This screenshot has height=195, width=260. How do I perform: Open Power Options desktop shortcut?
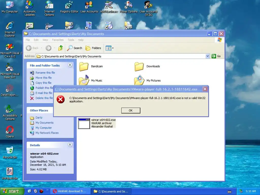[x=128, y=7]
